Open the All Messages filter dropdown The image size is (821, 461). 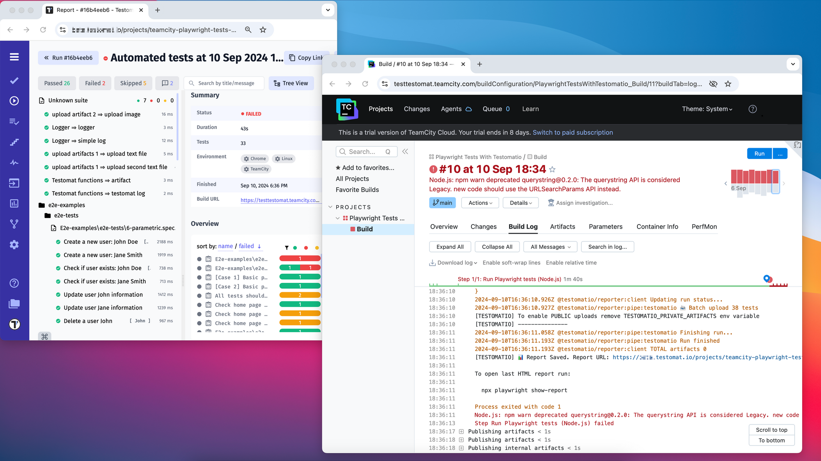coord(550,247)
